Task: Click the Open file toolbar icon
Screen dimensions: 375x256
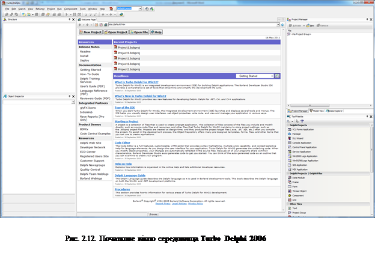Action: (x=29, y=14)
